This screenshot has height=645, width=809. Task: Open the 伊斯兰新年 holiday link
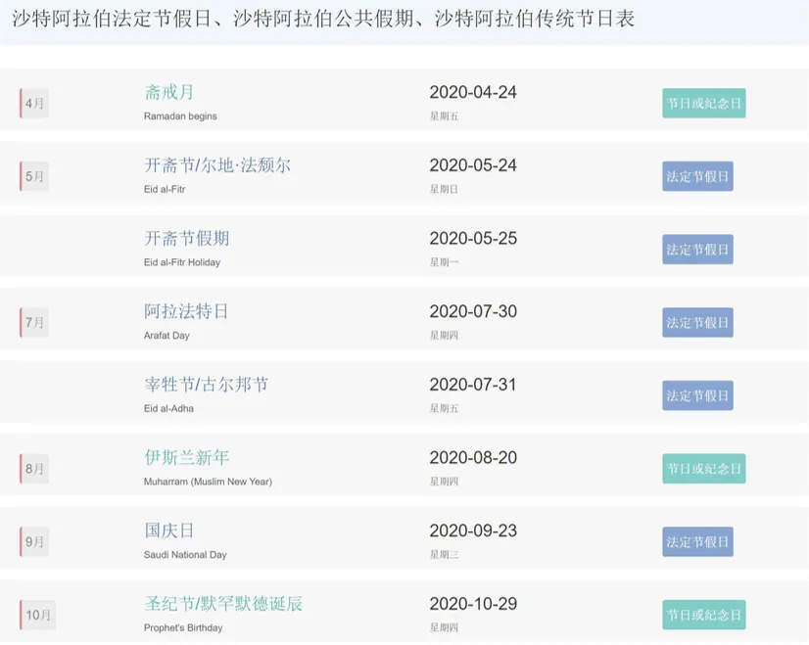coord(187,458)
